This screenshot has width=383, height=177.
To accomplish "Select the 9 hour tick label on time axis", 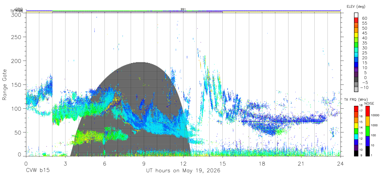I will [144, 163].
